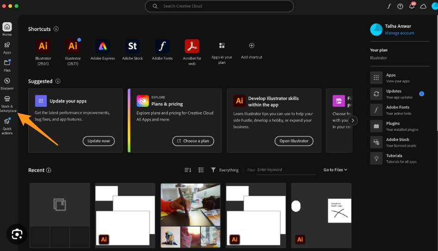Screen dimensions: 438x251
Task: Open the Home sidebar icon
Action: tap(7, 27)
